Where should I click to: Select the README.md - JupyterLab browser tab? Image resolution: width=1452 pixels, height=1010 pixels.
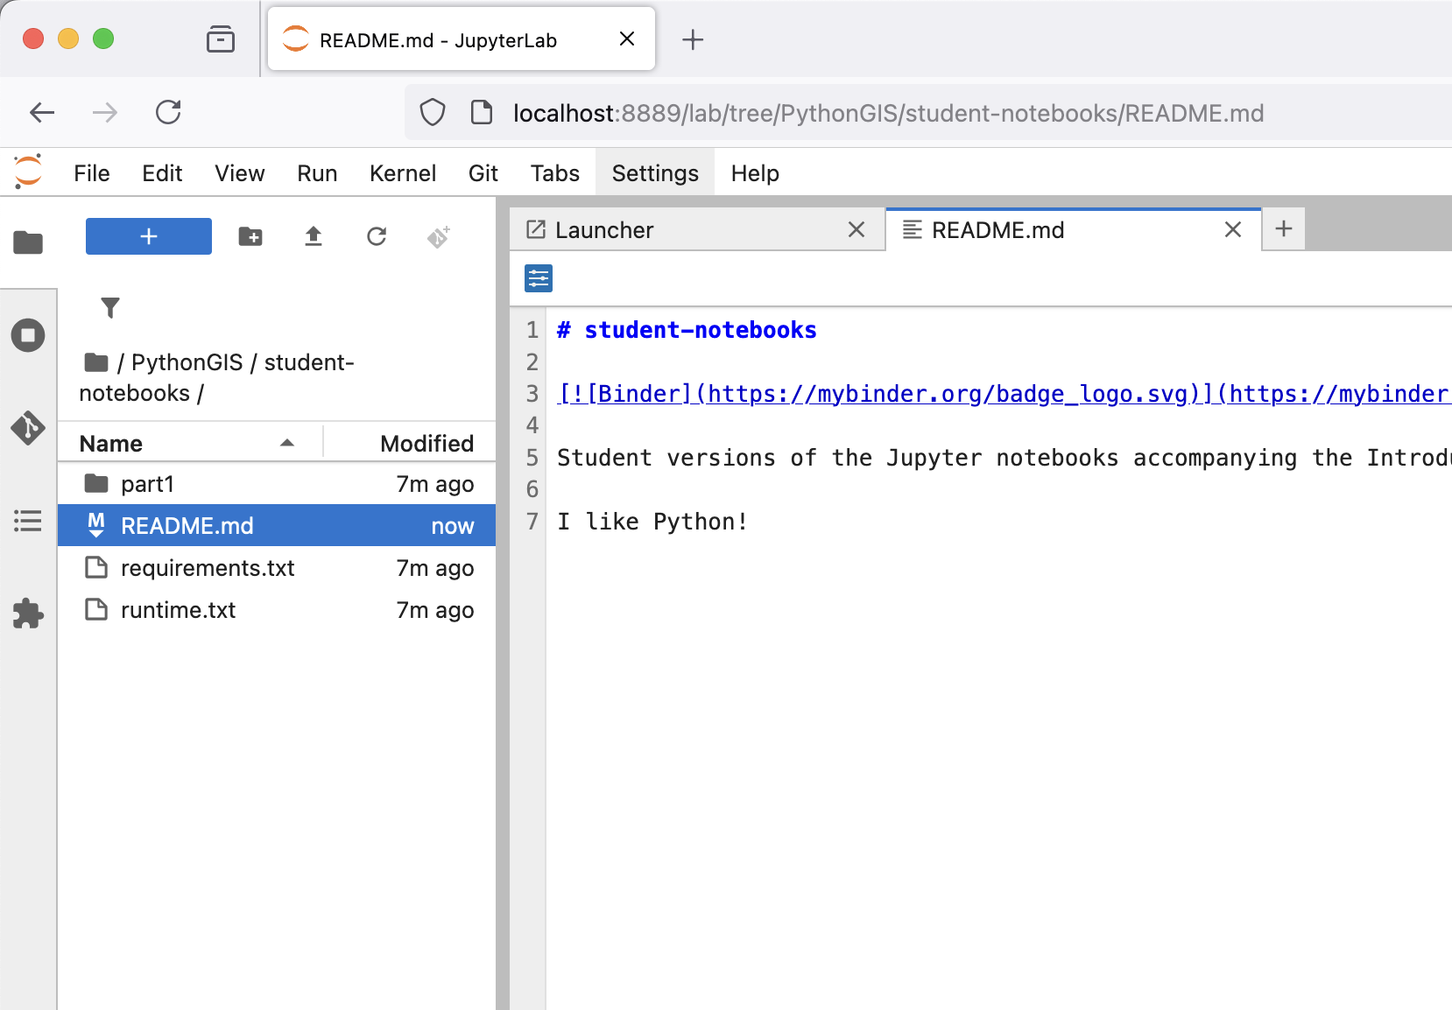(462, 39)
